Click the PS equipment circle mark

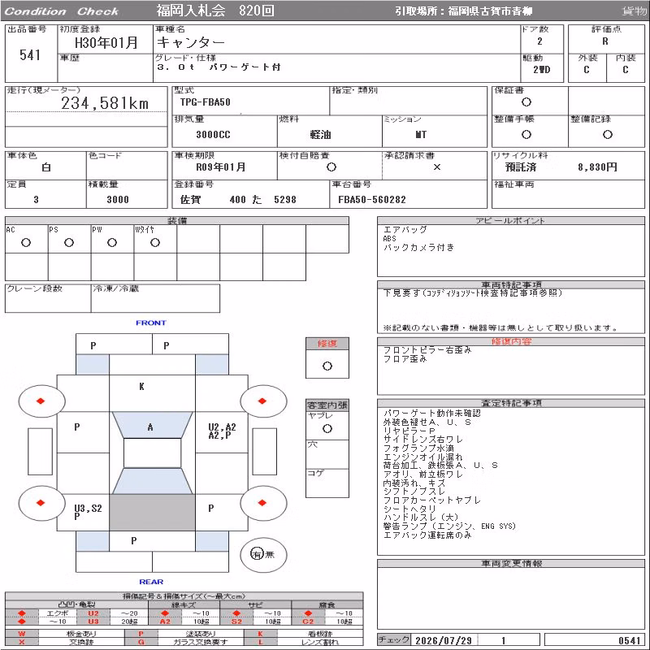point(69,242)
